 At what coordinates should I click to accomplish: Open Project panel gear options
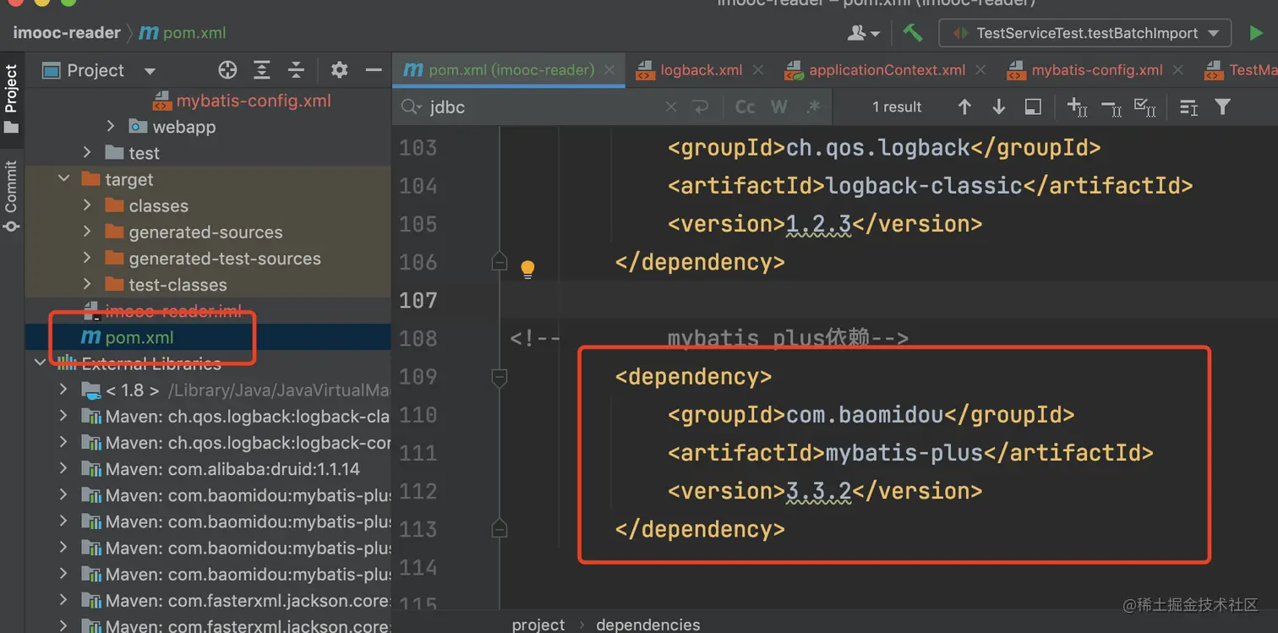click(339, 70)
